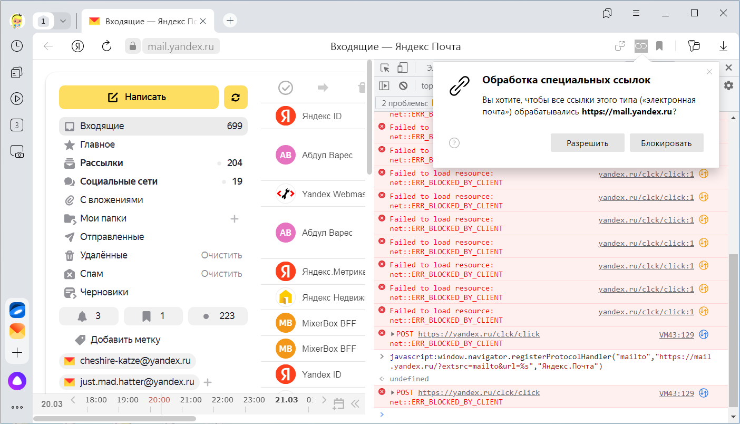Toggle select-all checkmark in mail toolbar
Screen dimensions: 740x424
(x=286, y=88)
